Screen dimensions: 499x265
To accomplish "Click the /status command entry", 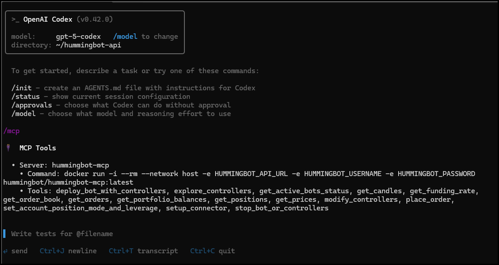I will point(26,96).
